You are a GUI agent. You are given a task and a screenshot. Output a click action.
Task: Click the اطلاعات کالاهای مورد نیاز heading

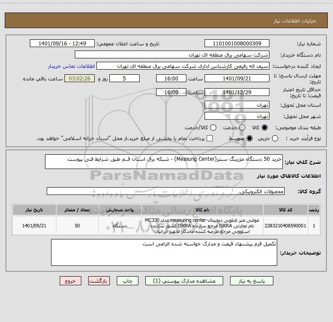(x=289, y=176)
